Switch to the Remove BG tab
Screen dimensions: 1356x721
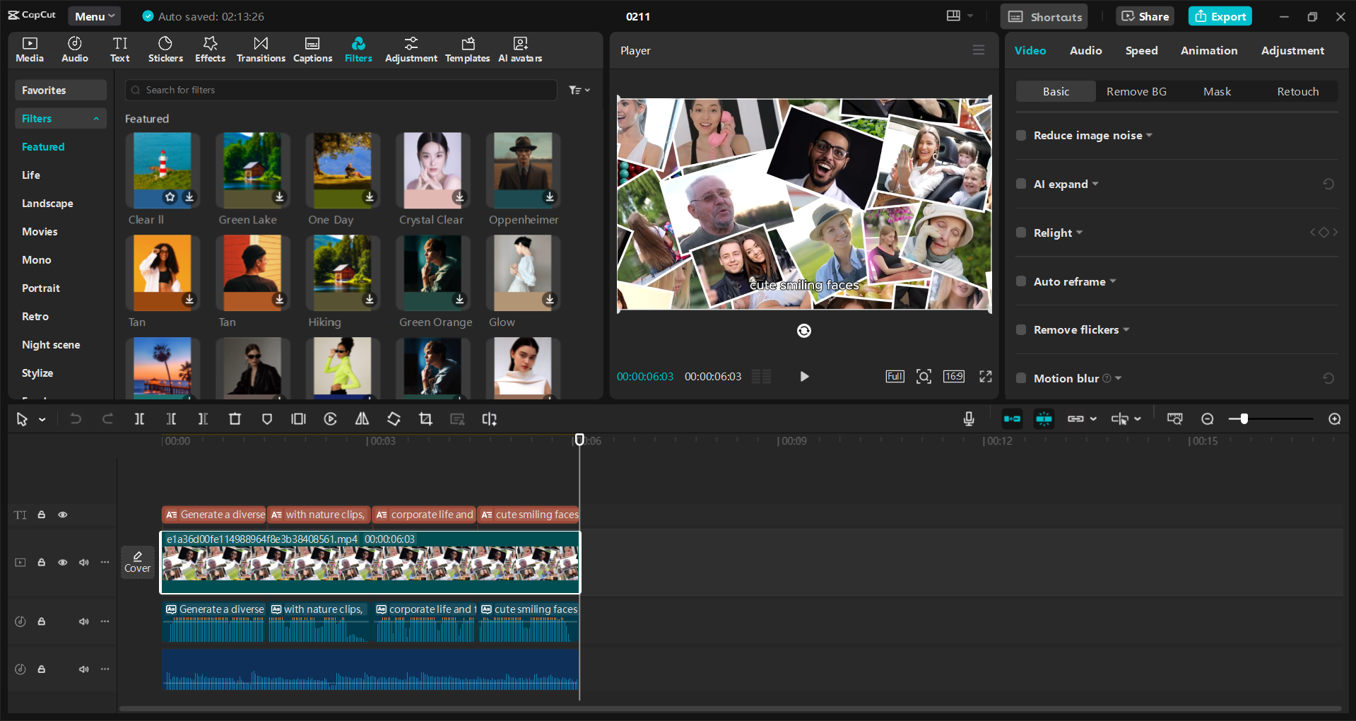(1136, 91)
